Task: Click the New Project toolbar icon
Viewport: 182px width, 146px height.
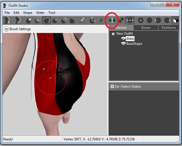Action: 7,20
